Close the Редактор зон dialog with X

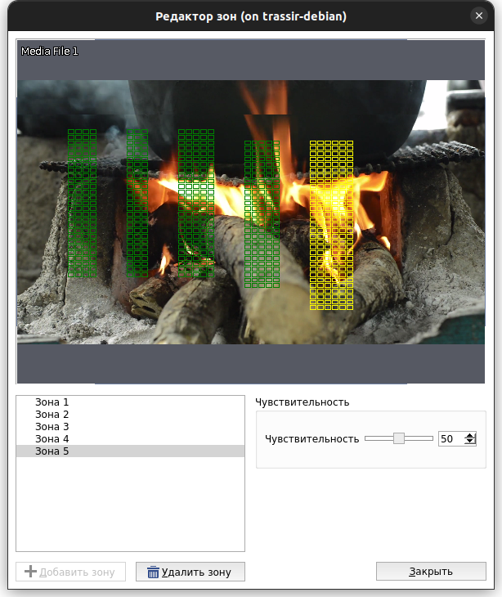click(479, 16)
